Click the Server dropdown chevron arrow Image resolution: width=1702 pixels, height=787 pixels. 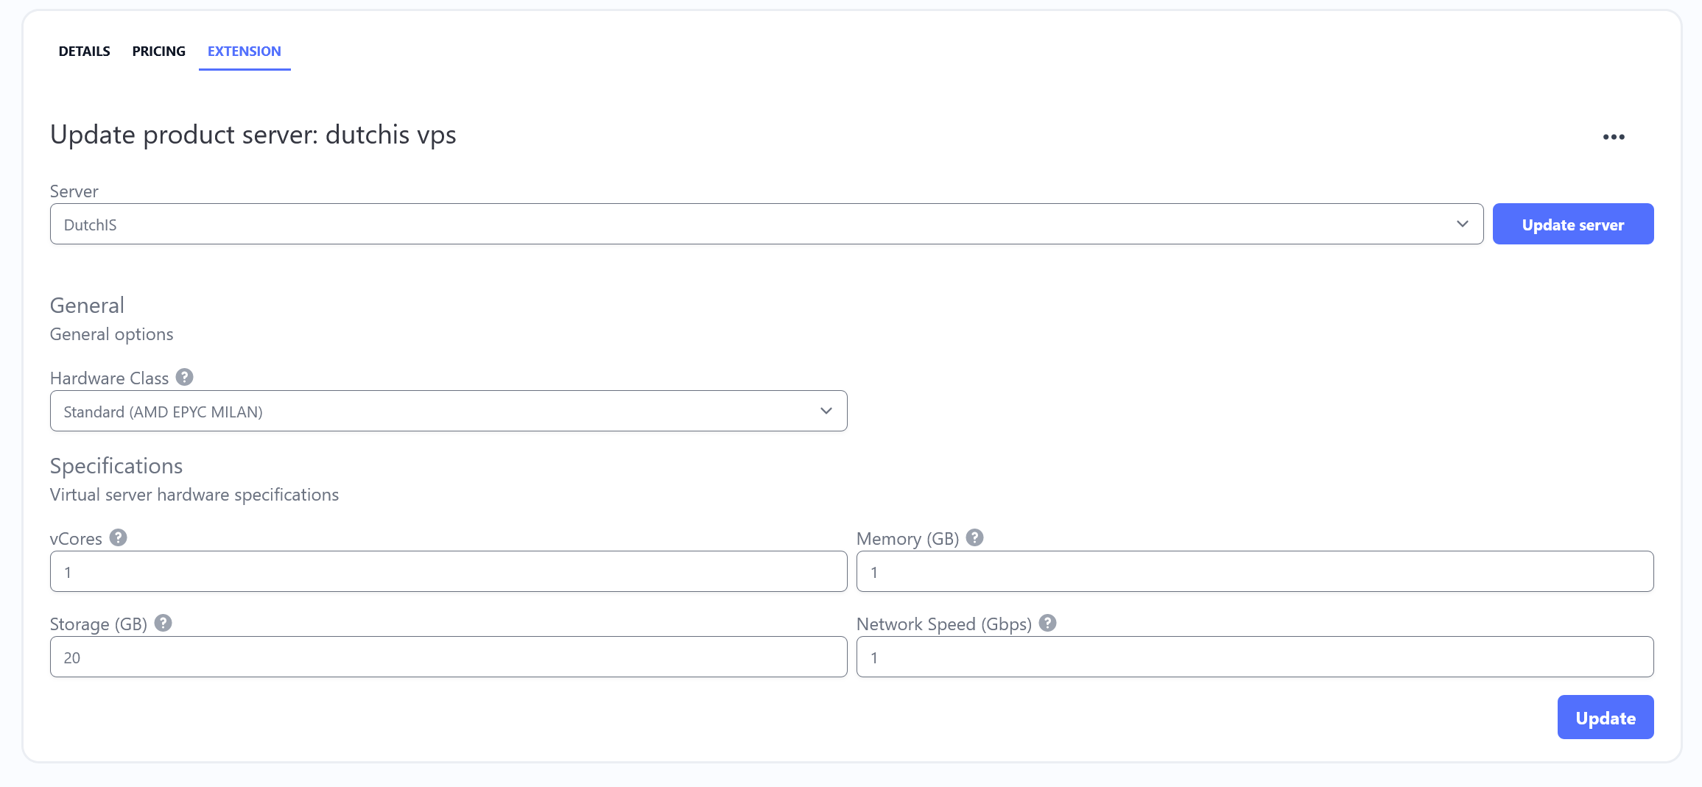(x=1462, y=224)
